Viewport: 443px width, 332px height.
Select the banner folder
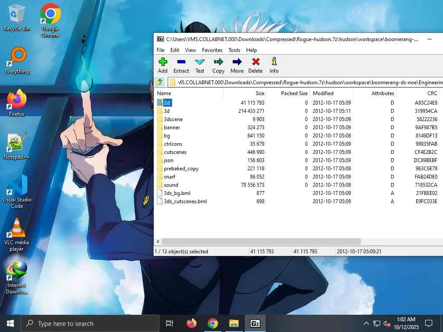[172, 128]
